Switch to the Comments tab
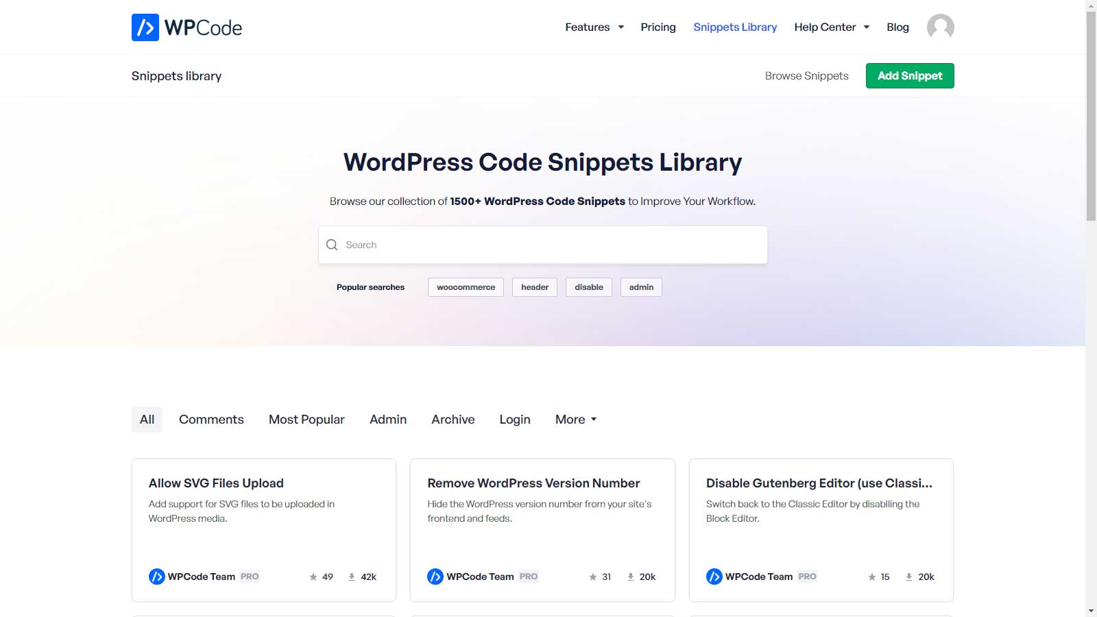The image size is (1097, 617). [211, 420]
